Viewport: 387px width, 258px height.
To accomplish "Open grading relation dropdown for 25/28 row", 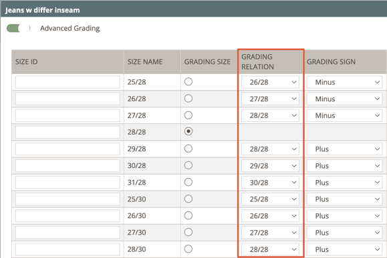I will tap(270, 82).
